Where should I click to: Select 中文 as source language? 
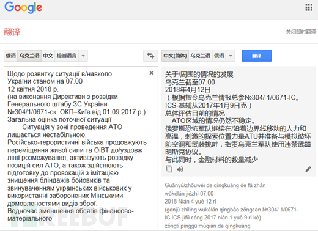coord(48,56)
